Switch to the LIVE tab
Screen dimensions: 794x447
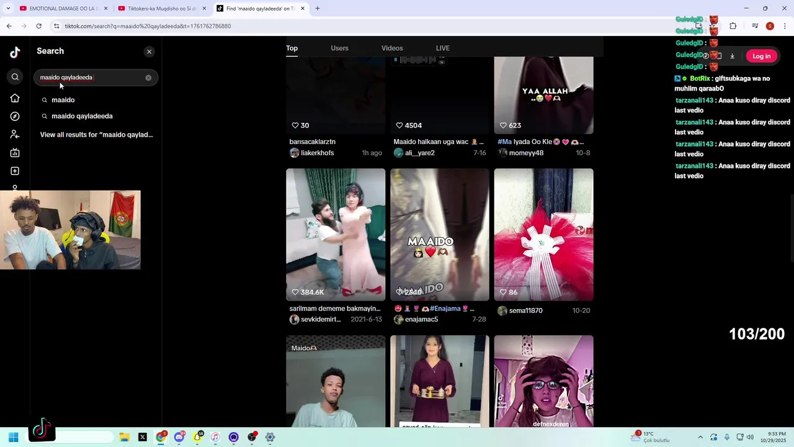442,48
